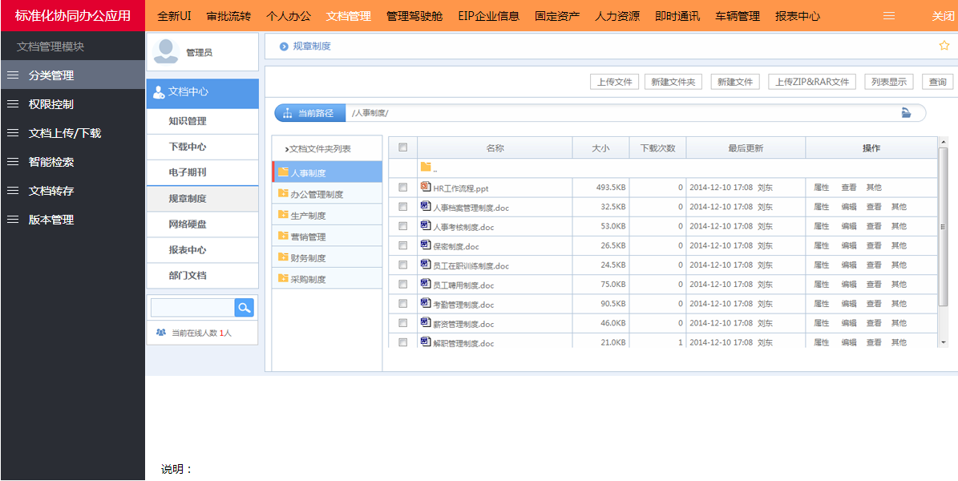Click the parent folder ".." icon
Screen dimensions: 958x481
[x=426, y=167]
